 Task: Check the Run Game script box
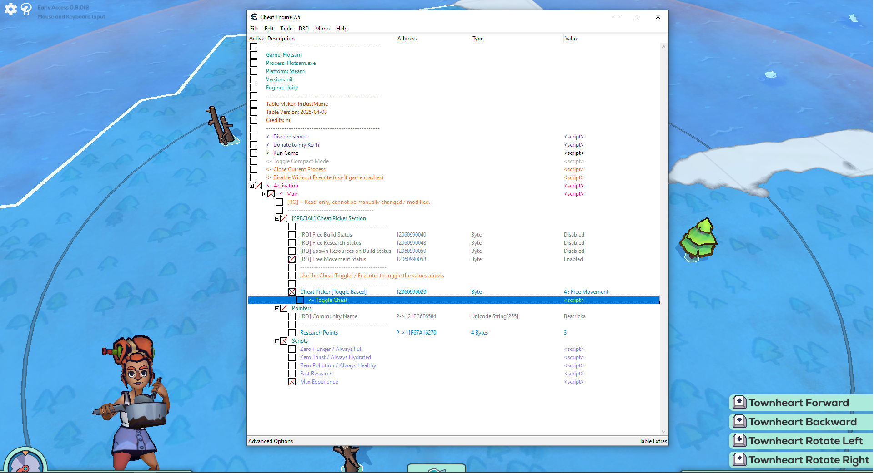point(254,153)
